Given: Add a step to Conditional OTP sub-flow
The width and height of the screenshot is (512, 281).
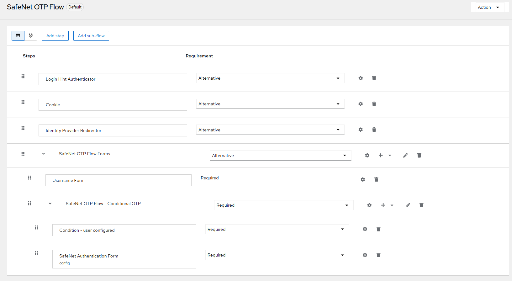Looking at the screenshot, I should pos(383,205).
